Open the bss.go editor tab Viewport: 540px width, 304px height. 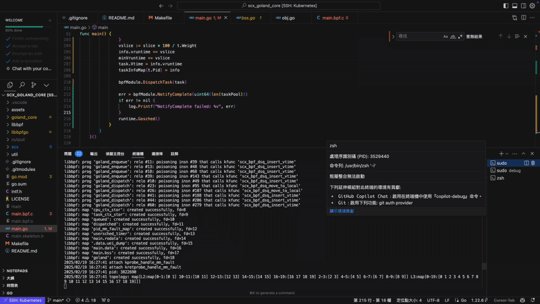pos(248,18)
